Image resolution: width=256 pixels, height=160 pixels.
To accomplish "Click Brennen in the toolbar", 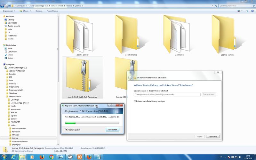I will [x=39, y=11].
